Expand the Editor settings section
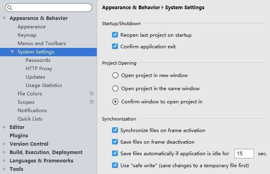This screenshot has width=270, height=174. [4, 127]
